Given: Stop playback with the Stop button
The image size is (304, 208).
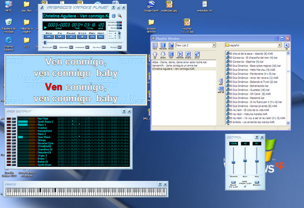Looking at the screenshot, I should click(x=82, y=36).
